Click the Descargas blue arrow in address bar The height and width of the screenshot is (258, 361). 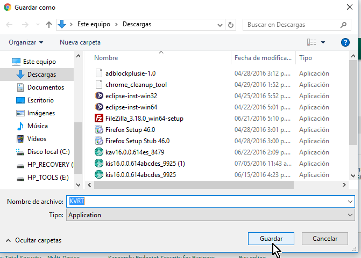[62, 24]
